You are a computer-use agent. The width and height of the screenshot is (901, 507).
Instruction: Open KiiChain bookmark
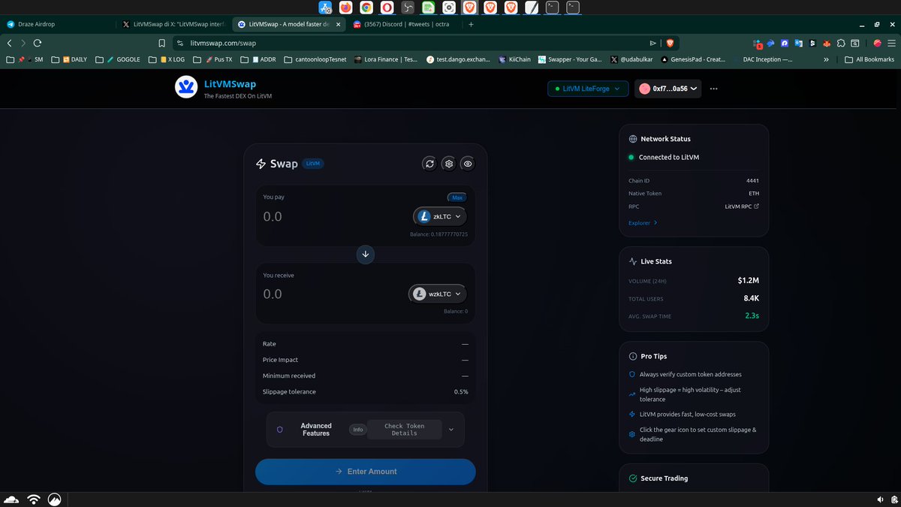(x=514, y=59)
